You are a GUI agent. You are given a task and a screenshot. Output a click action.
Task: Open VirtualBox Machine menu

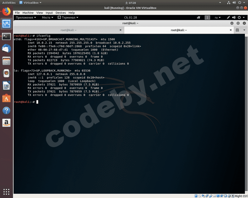(28, 13)
